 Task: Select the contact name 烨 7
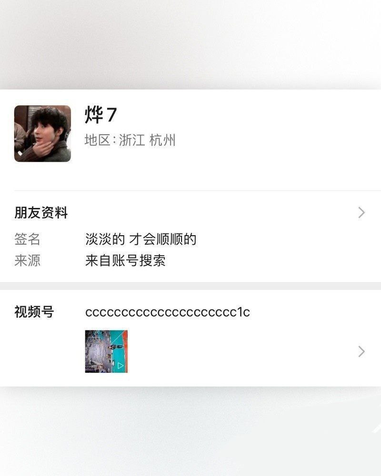tap(100, 115)
